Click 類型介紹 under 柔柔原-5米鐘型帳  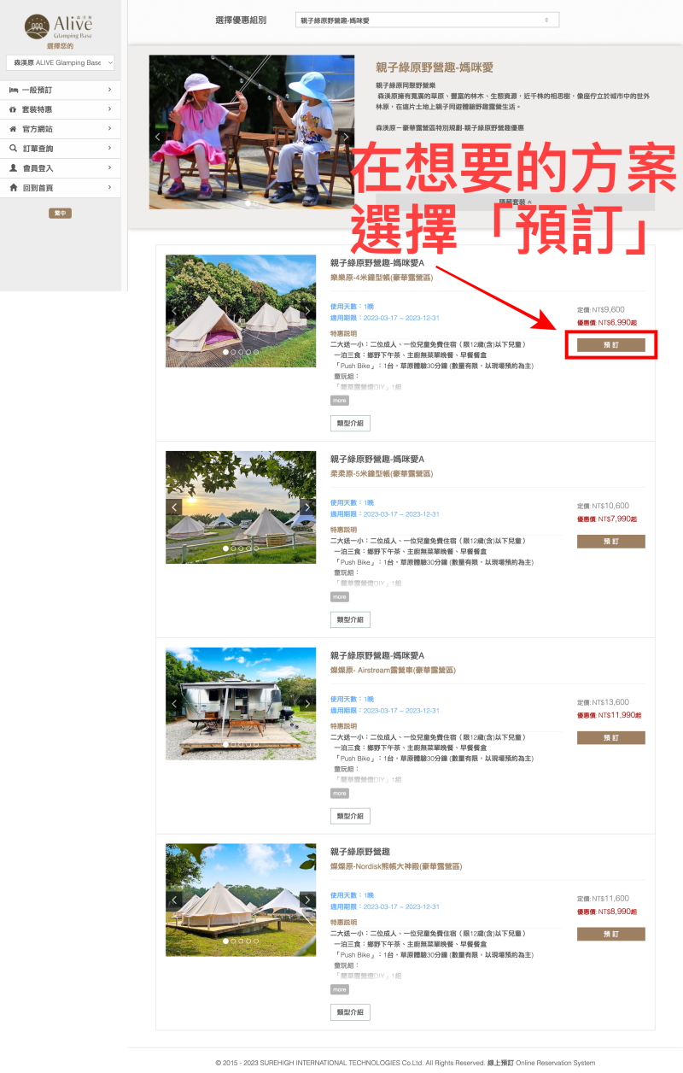click(350, 619)
